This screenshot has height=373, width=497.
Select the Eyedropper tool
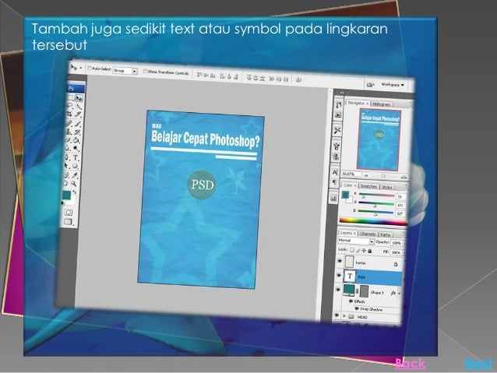(75, 175)
